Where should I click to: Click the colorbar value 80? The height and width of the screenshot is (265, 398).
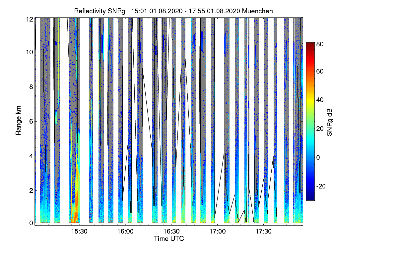click(320, 44)
